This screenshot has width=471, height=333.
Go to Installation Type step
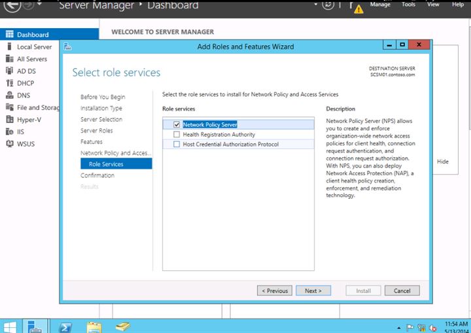(x=101, y=108)
